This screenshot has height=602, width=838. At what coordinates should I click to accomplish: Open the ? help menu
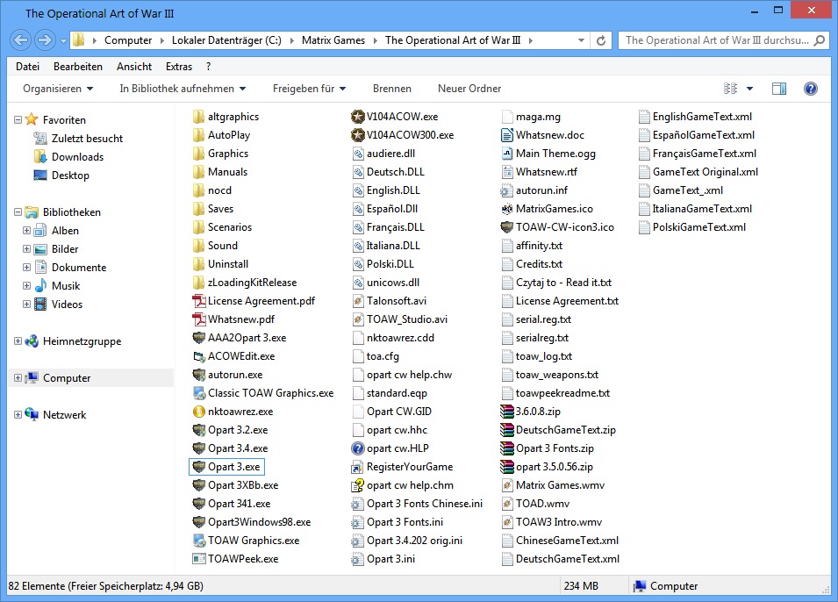tap(209, 67)
